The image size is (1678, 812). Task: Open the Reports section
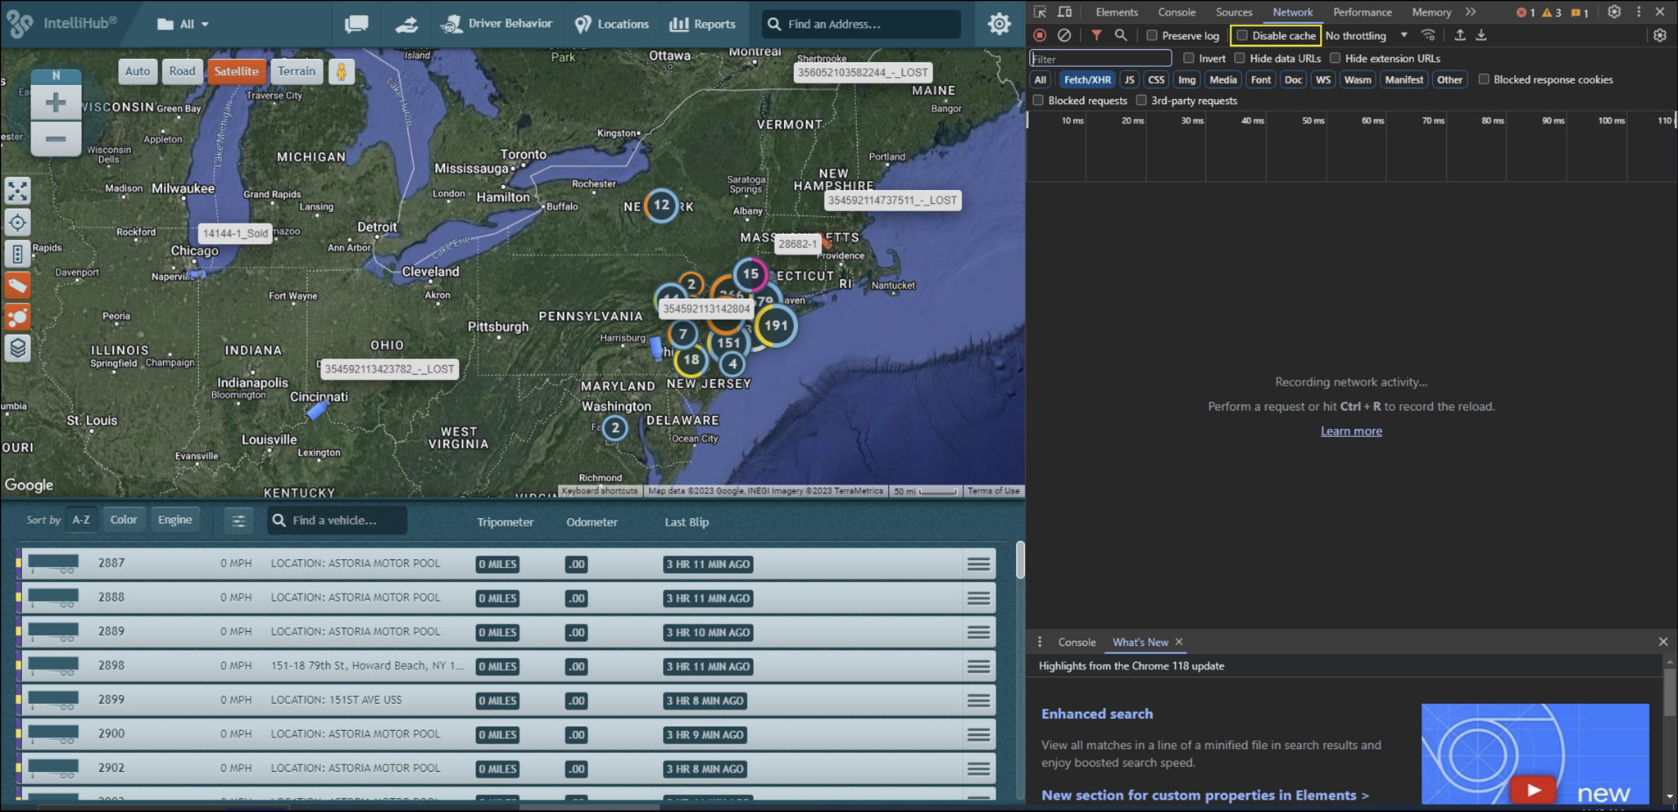(x=702, y=24)
